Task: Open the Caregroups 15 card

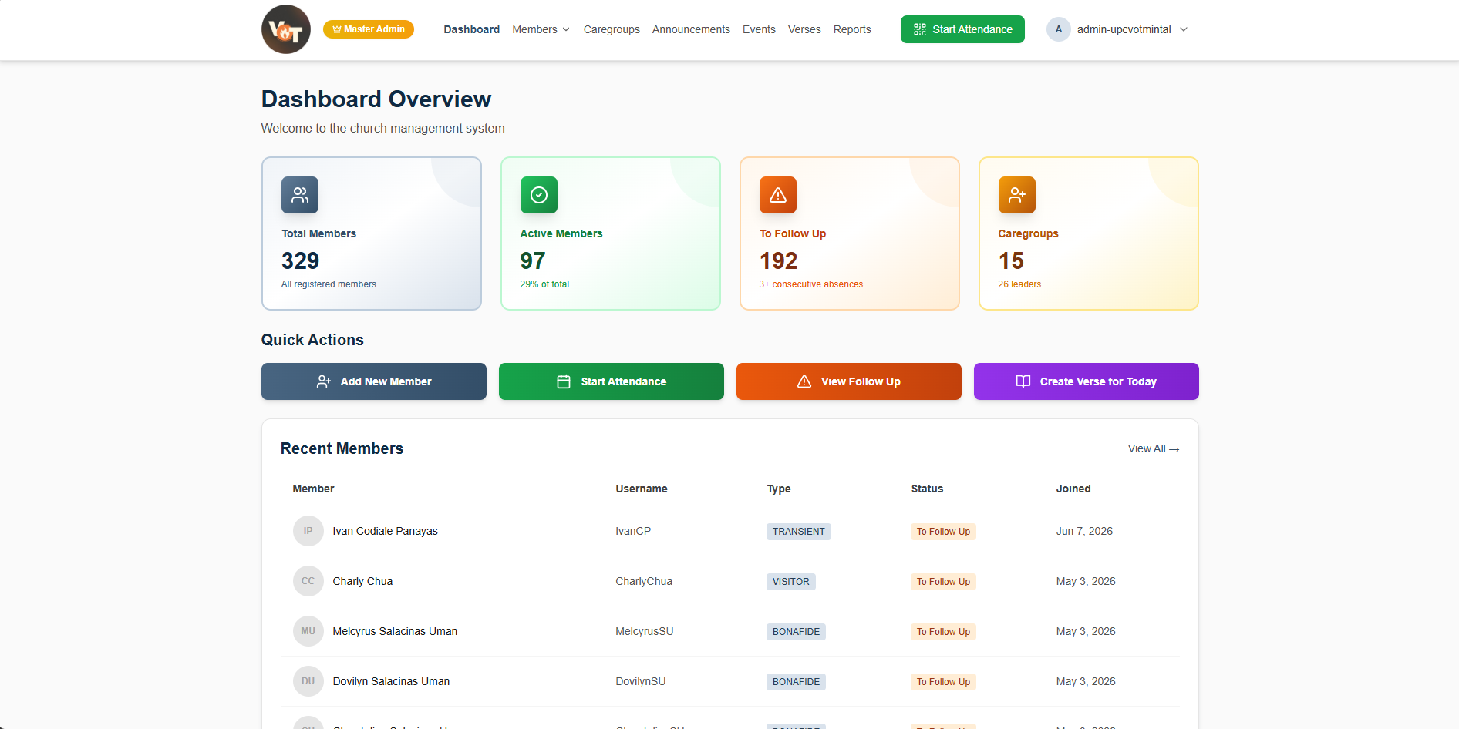Action: (x=1089, y=233)
